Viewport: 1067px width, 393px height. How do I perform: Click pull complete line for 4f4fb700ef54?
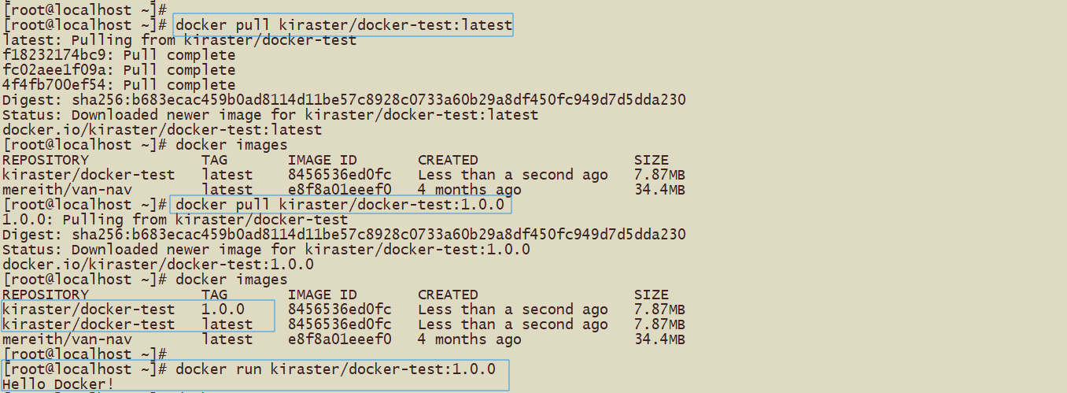pos(119,85)
